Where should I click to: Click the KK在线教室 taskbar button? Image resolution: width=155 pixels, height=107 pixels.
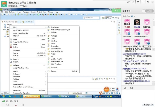coord(66,96)
